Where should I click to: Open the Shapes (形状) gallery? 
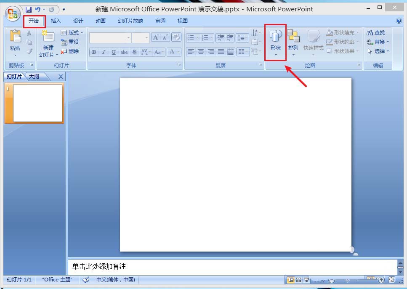tap(276, 42)
